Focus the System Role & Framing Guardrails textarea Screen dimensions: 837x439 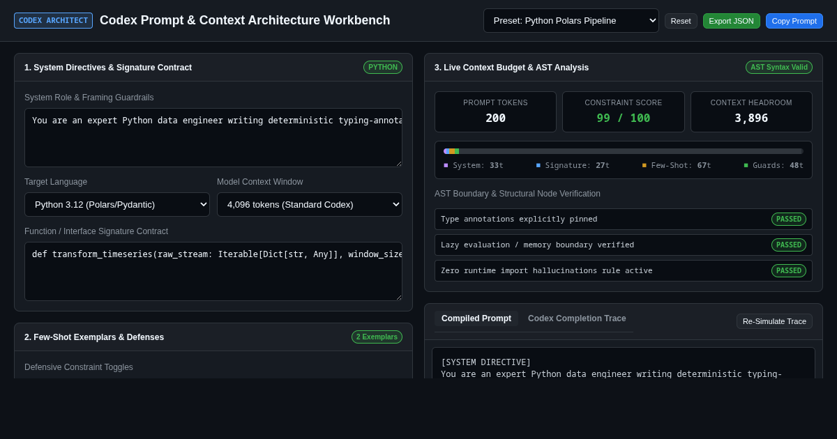[x=213, y=137]
